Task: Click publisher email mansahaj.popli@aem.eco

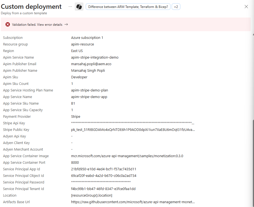Action: (x=91, y=64)
